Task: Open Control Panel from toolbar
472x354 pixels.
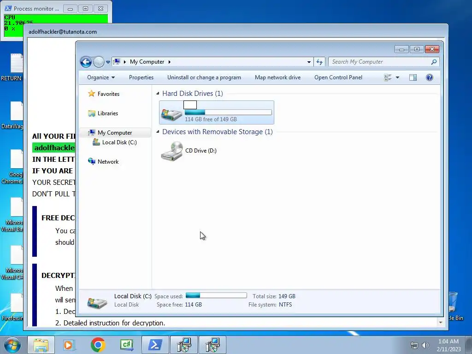Action: (338, 77)
